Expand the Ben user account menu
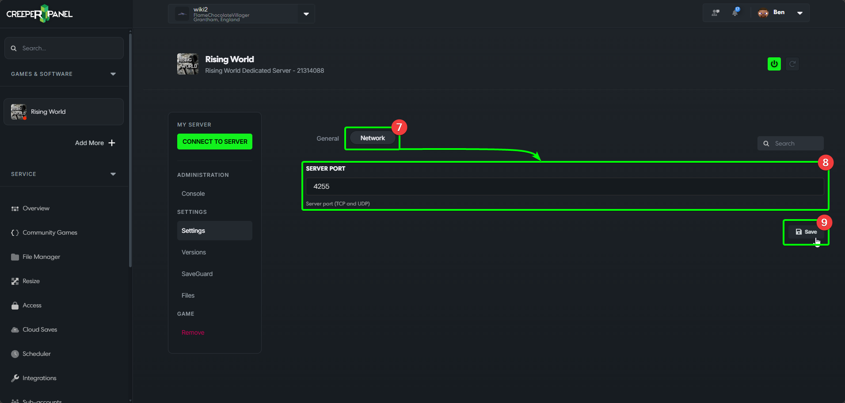 799,13
